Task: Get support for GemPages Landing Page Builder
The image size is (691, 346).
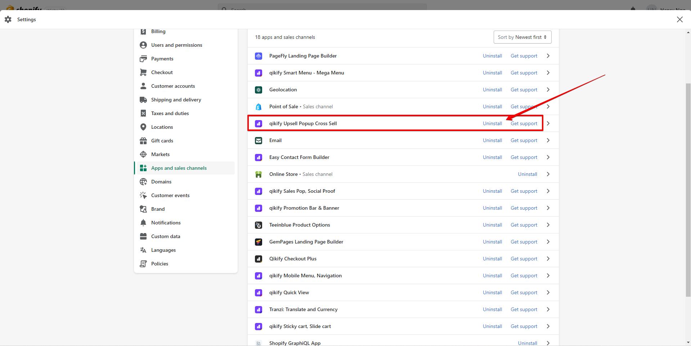Action: pyautogui.click(x=524, y=242)
